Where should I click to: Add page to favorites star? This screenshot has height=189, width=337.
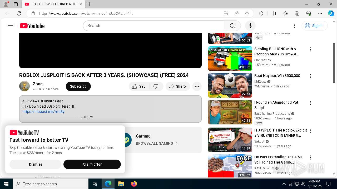click(247, 13)
